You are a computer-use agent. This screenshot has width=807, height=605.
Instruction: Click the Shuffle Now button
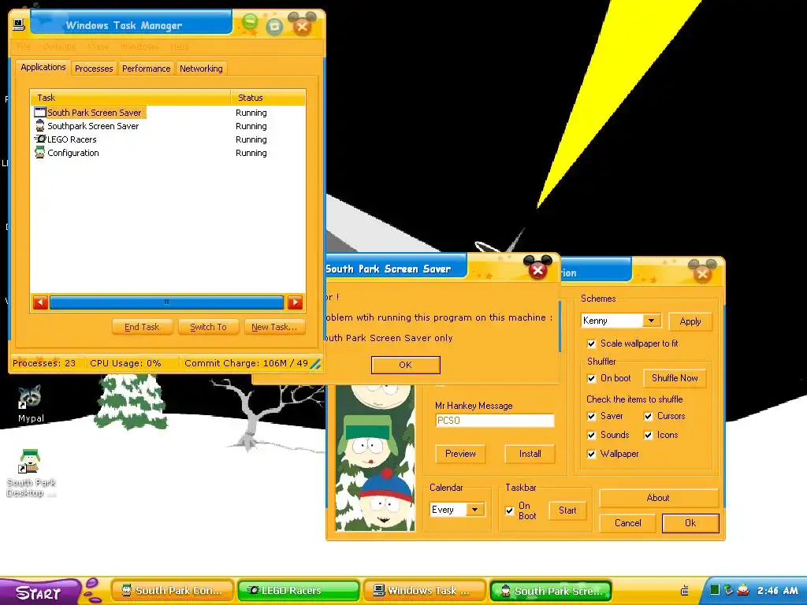pos(675,378)
